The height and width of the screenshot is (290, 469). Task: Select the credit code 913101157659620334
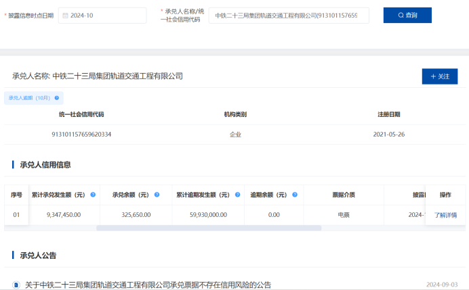click(81, 135)
